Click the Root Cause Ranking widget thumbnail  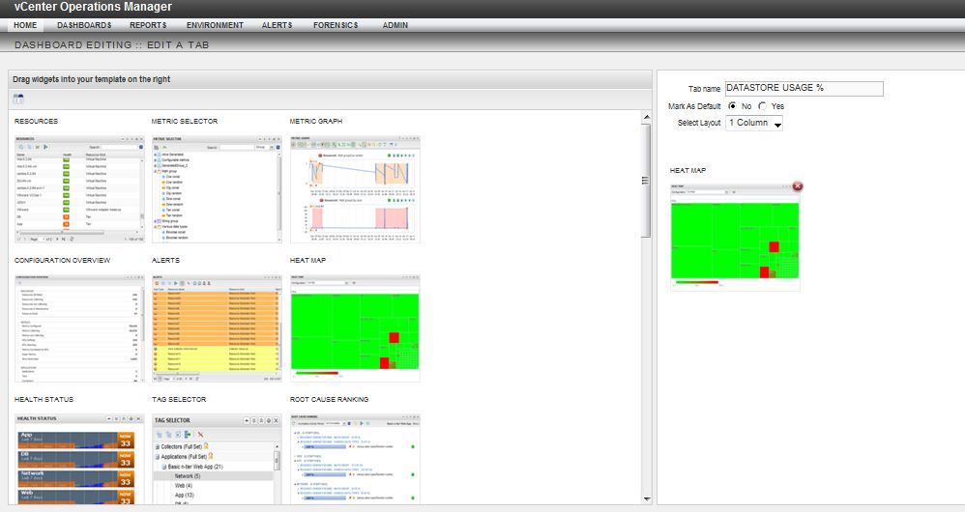(x=355, y=460)
